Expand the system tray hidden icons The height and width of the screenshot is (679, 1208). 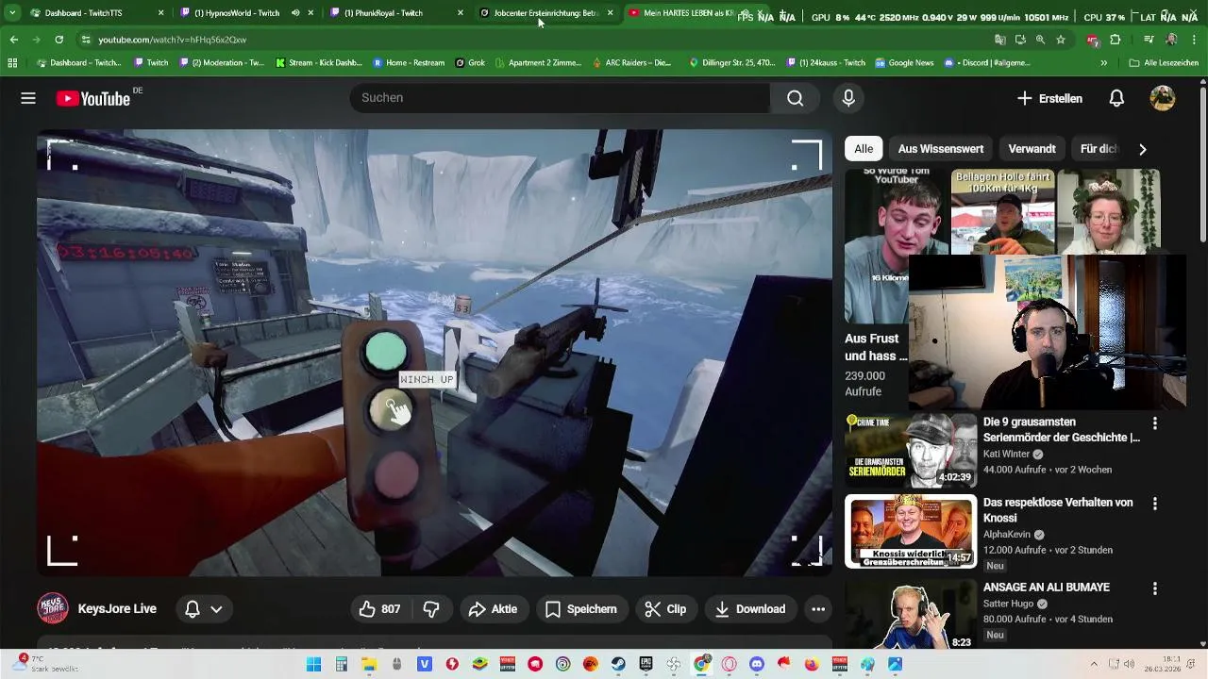pyautogui.click(x=1094, y=664)
